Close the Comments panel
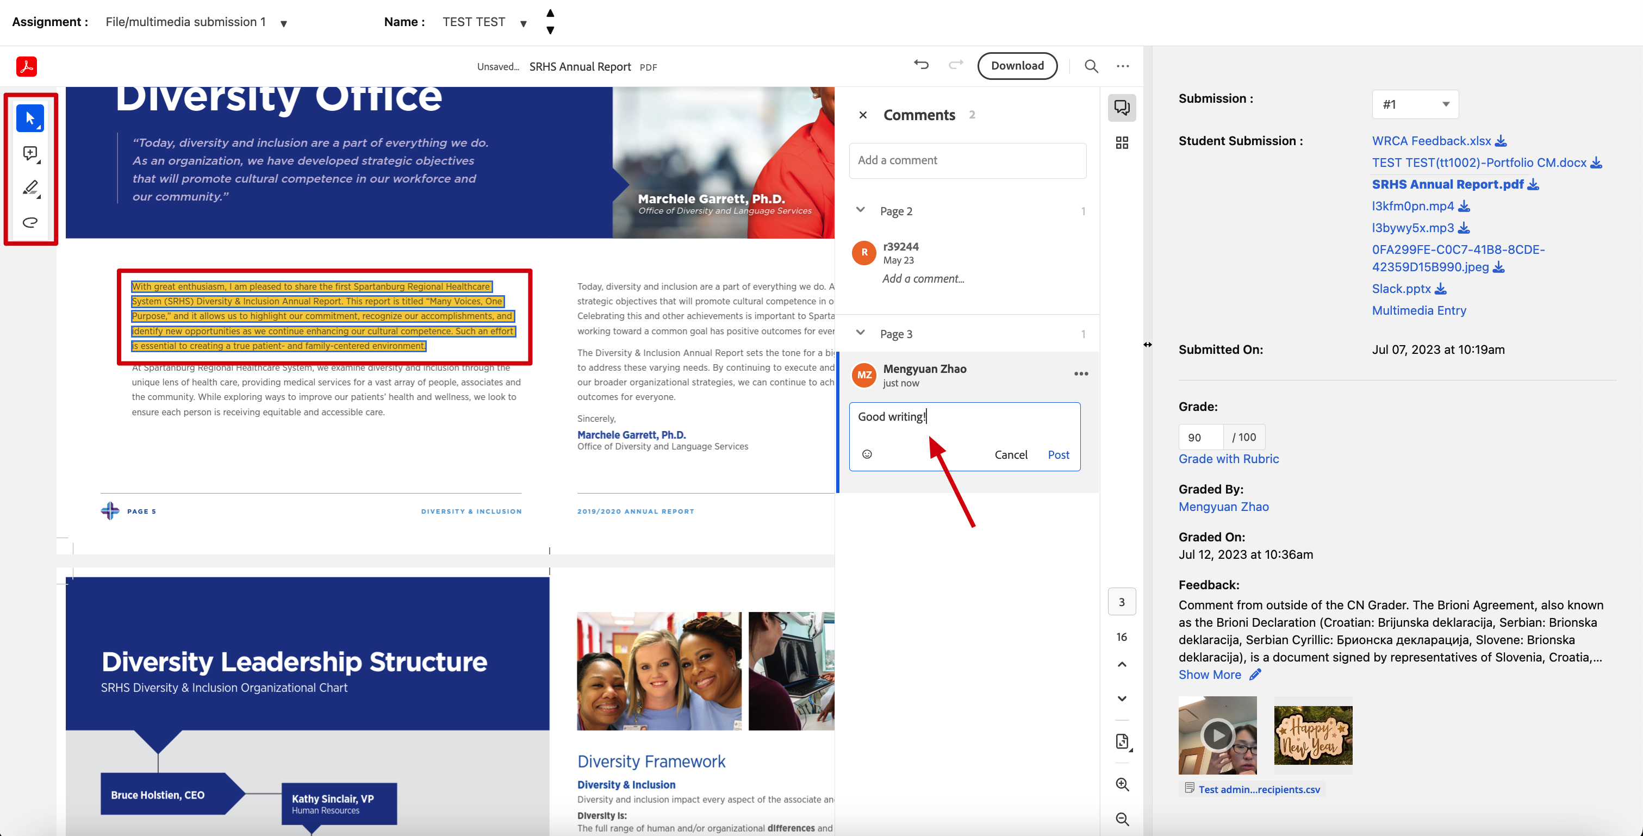 [x=863, y=115]
